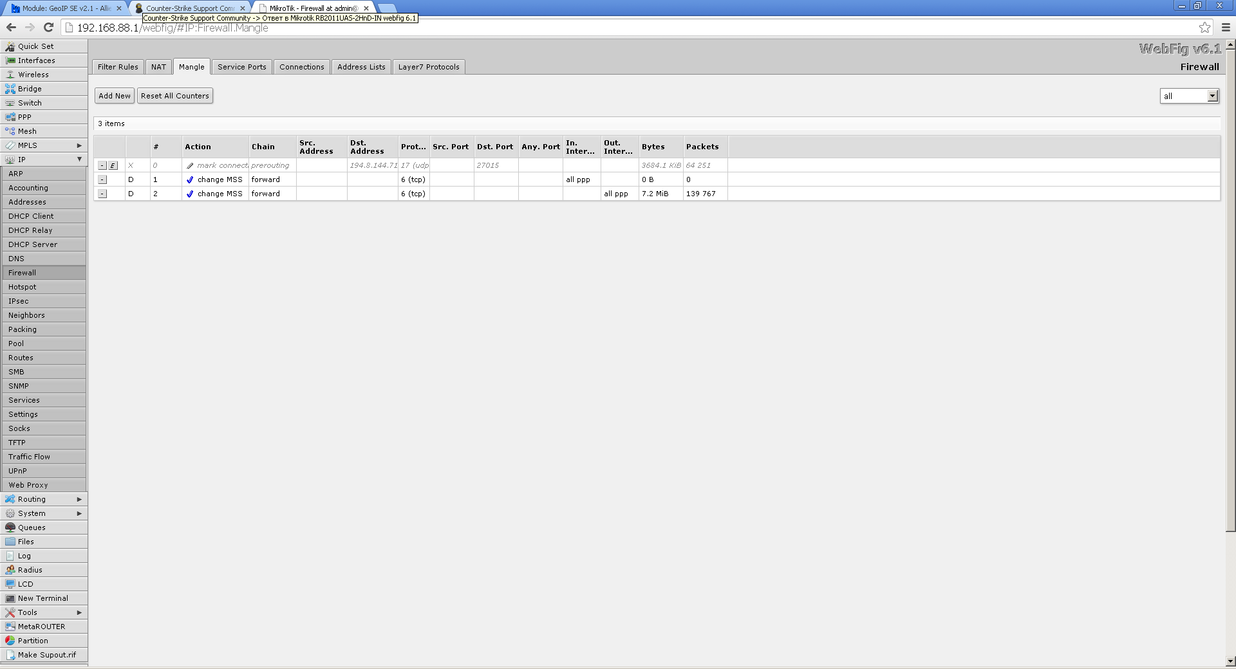Remove rule 1 using its minus button
Viewport: 1236px width, 669px height.
102,179
